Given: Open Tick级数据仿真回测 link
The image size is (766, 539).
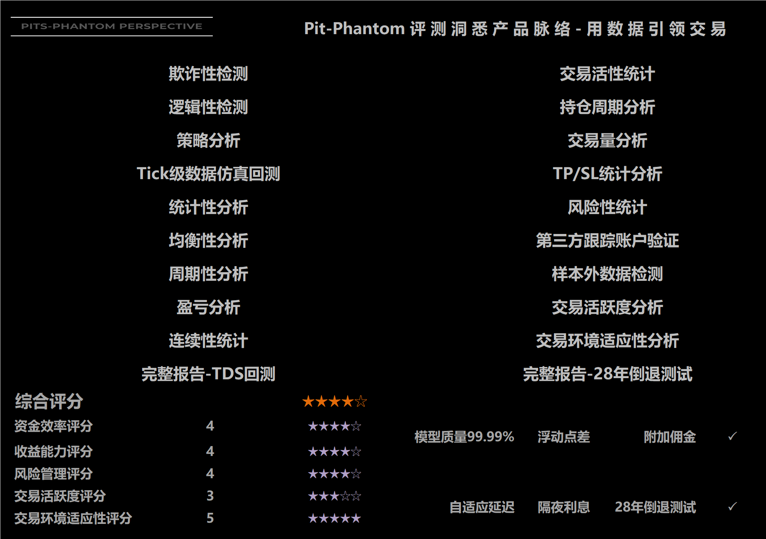Looking at the screenshot, I should tap(208, 174).
